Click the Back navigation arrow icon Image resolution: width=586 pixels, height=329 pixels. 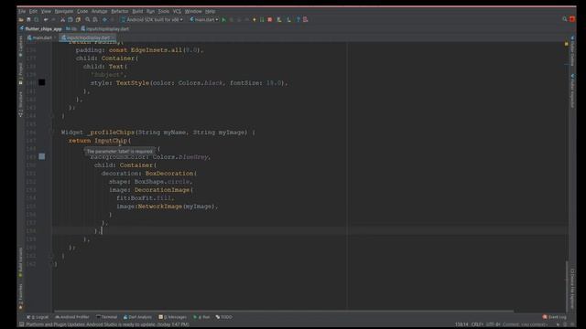105,20
